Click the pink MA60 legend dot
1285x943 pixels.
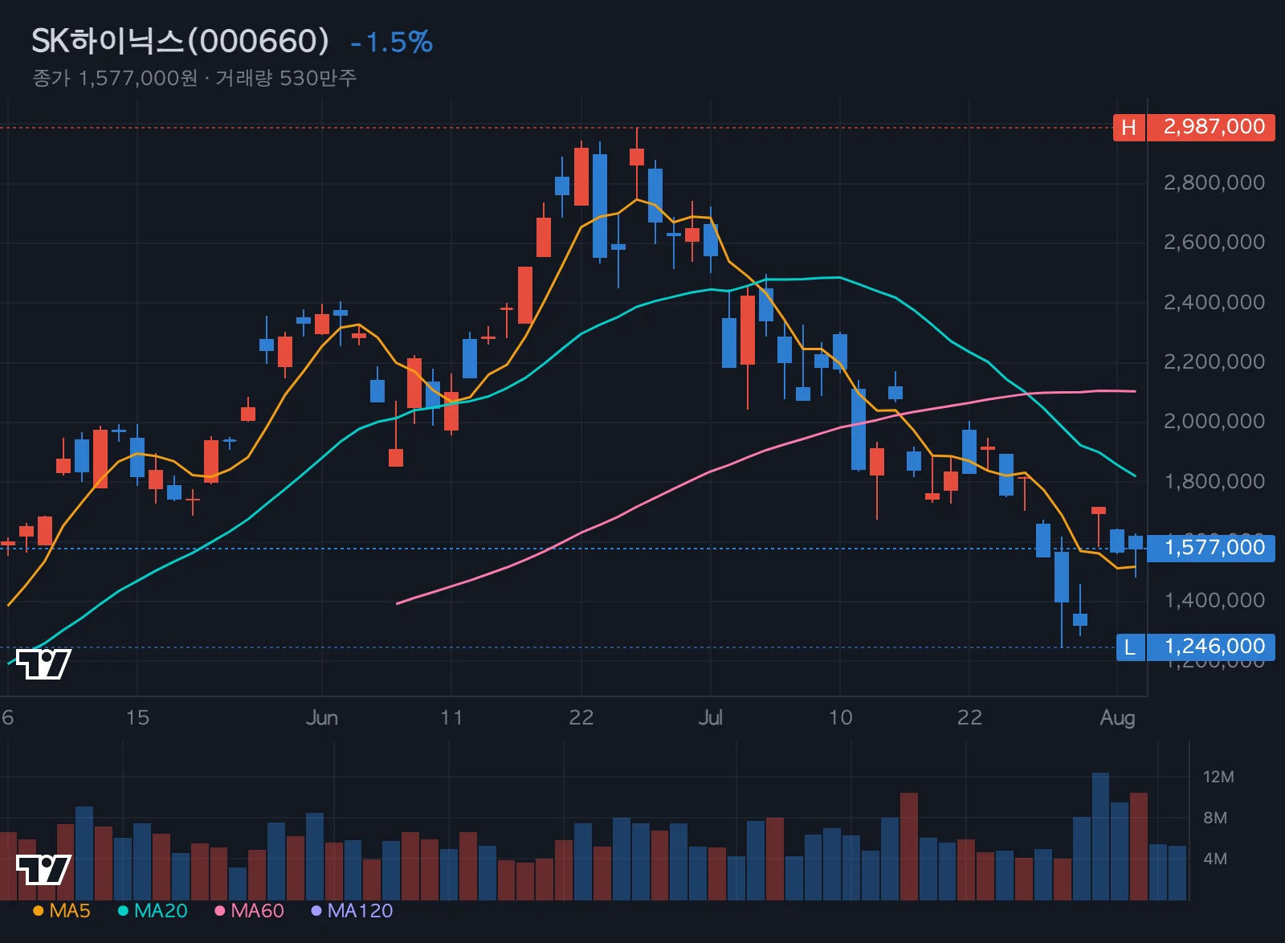point(220,911)
